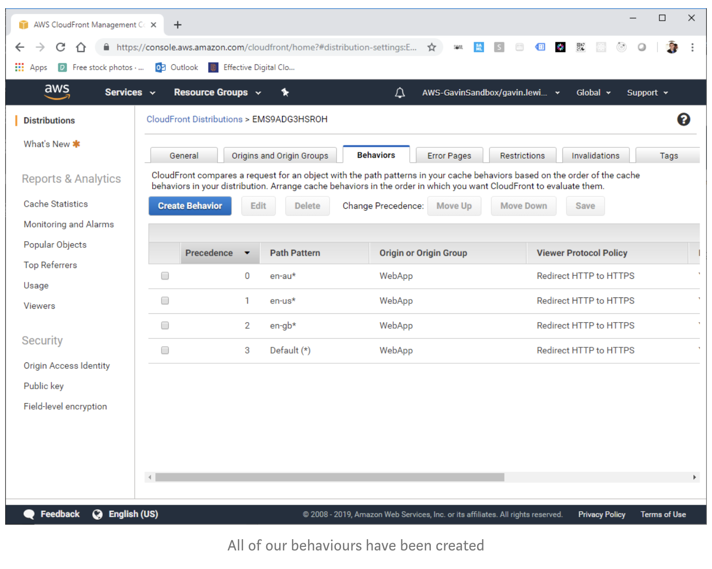Click the site lock padlock icon
This screenshot has height=569, width=712.
(106, 47)
